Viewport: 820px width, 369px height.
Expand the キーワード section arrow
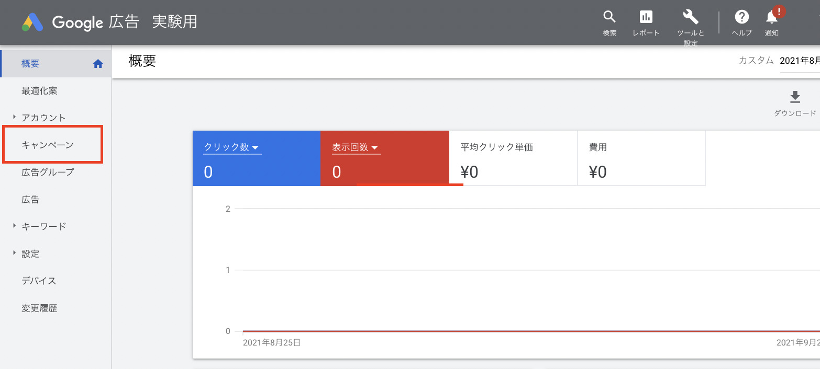[14, 226]
